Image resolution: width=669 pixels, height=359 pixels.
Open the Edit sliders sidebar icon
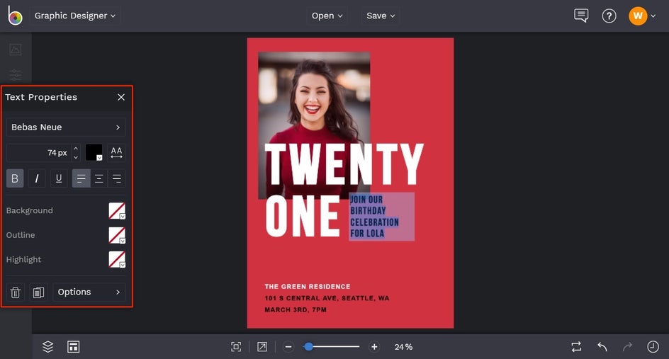tap(16, 74)
